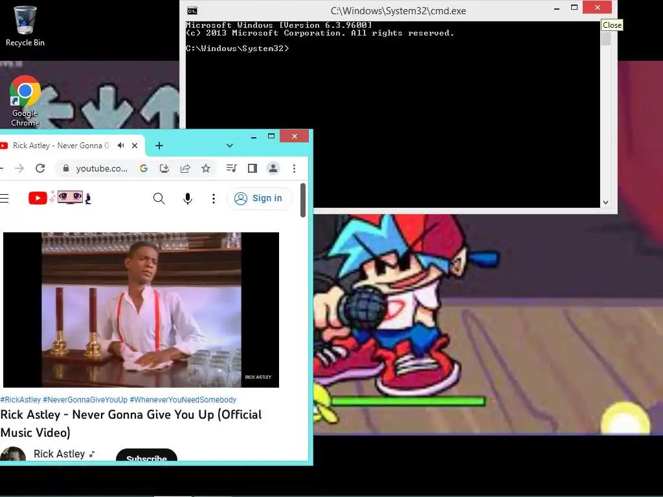663x497 pixels.
Task: Click the cmd.exe scrollbar thumb
Action: pyautogui.click(x=605, y=38)
